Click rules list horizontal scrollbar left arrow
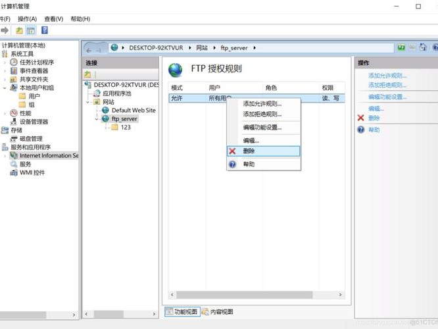The width and height of the screenshot is (438, 329). 172,294
